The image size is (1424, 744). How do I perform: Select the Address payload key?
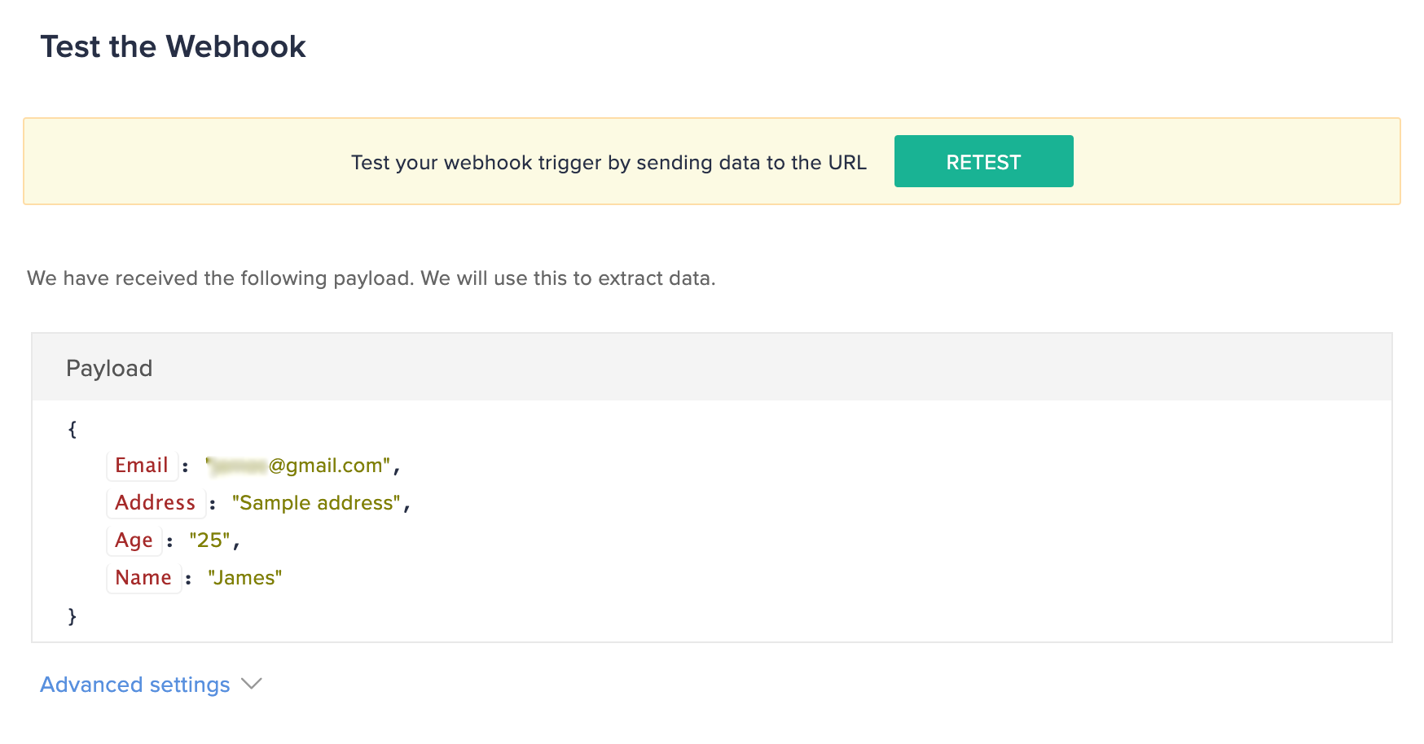[x=156, y=503]
